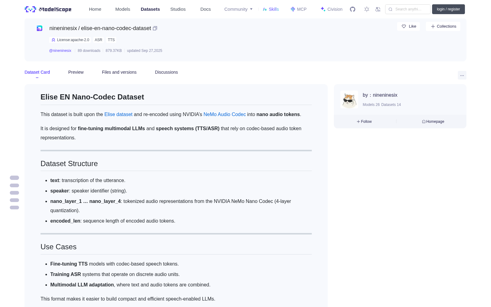Open the Elise dataset link
This screenshot has width=491, height=307.
point(118,114)
